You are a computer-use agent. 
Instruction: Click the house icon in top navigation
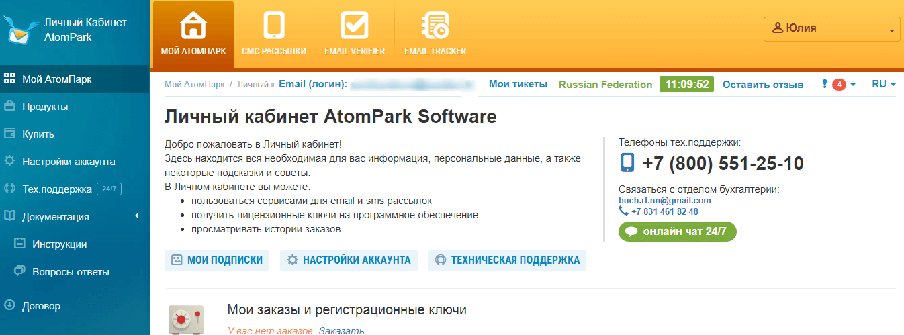point(193,26)
